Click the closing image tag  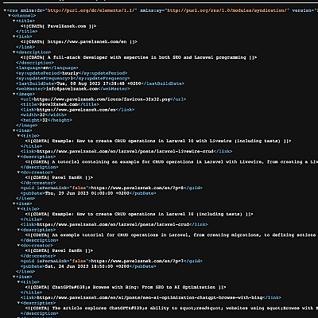pos(27,126)
